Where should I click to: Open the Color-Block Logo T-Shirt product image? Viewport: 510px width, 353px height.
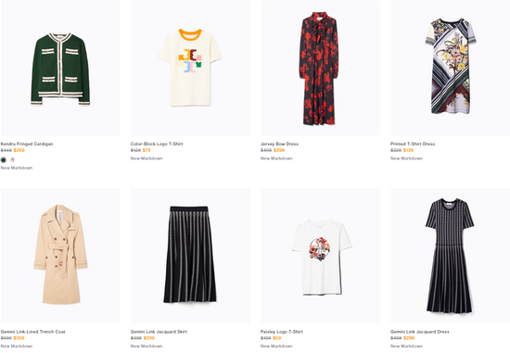190,68
